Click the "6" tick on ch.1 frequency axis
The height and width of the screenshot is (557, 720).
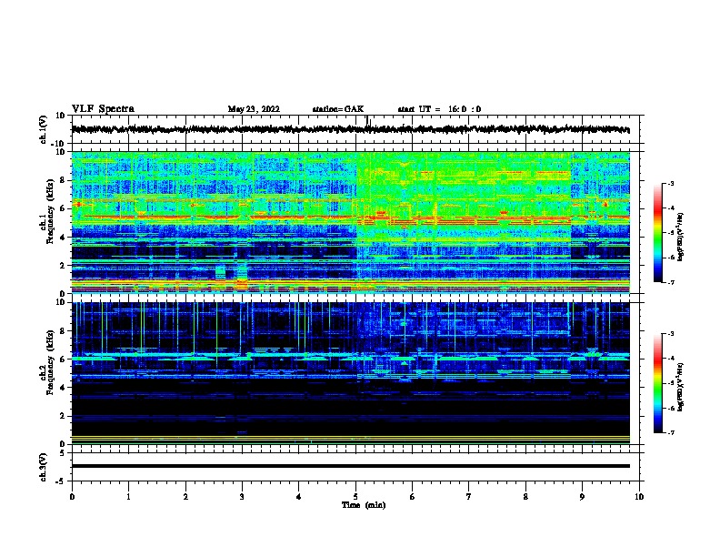click(63, 208)
